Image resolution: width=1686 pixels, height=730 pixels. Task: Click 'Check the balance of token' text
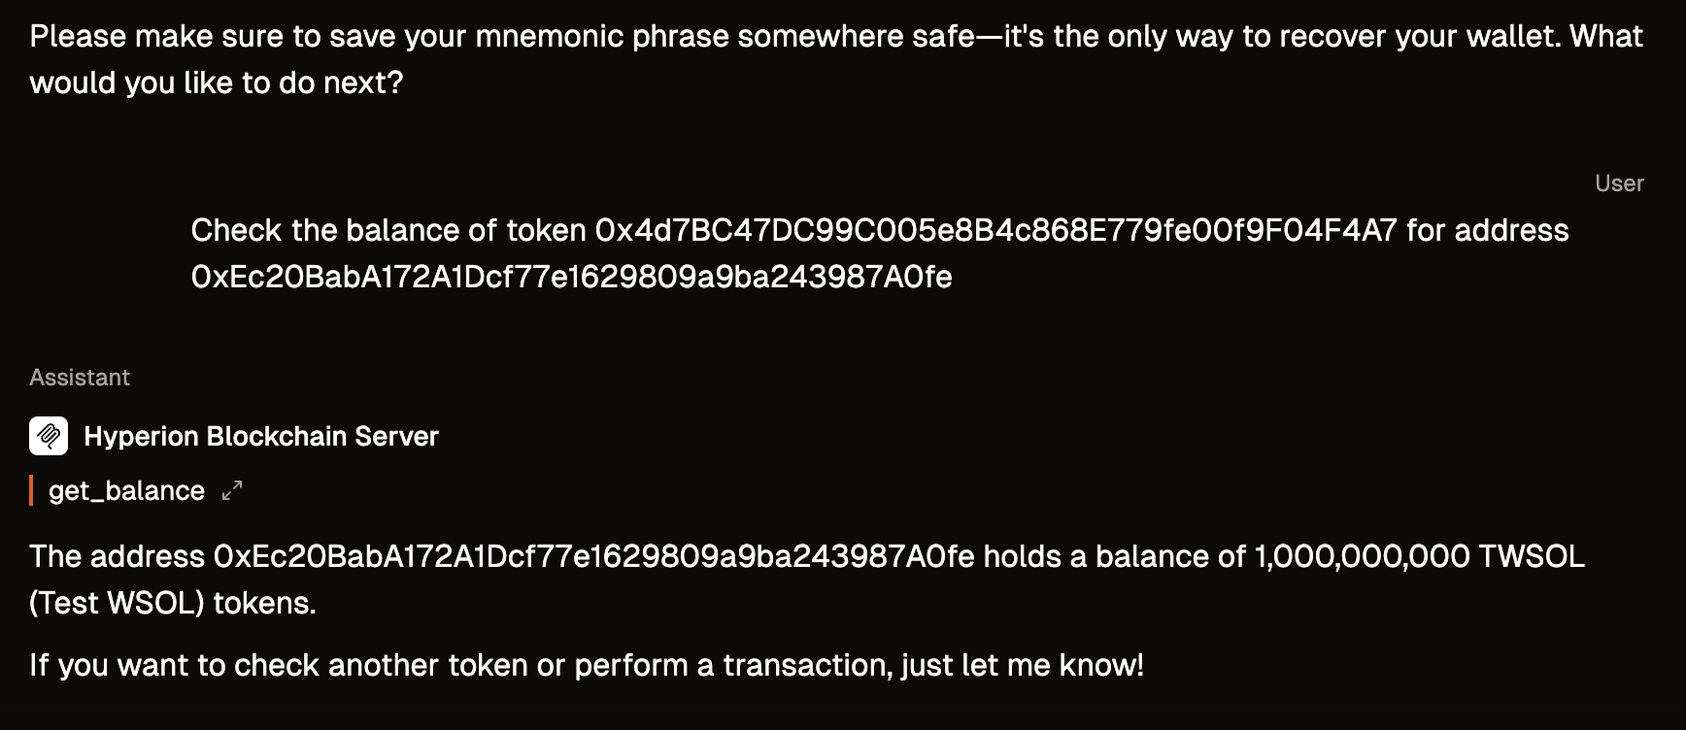(x=388, y=230)
